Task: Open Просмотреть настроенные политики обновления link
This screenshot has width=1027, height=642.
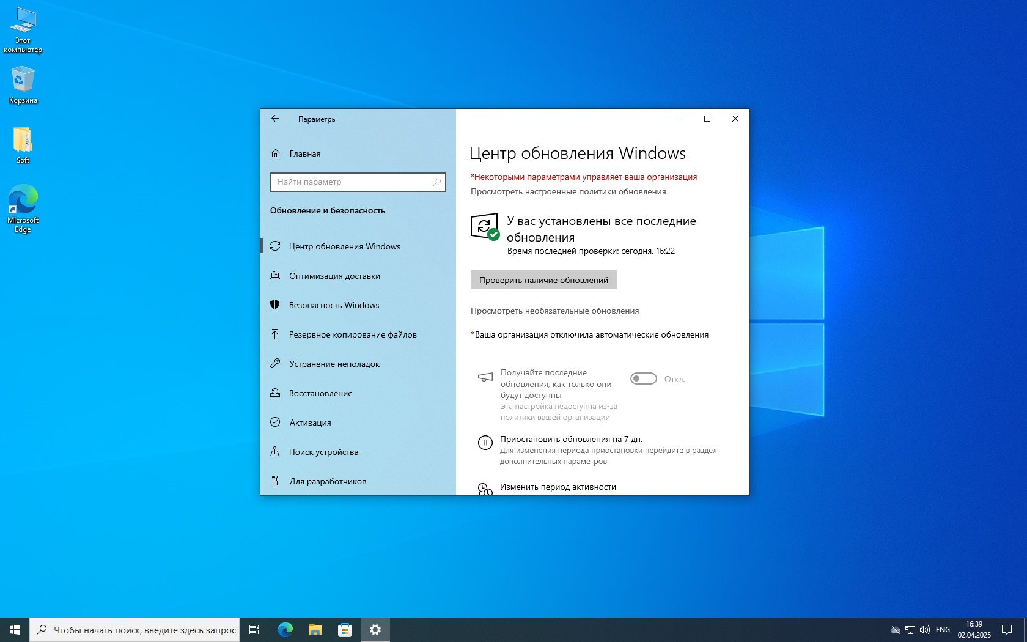Action: 568,192
